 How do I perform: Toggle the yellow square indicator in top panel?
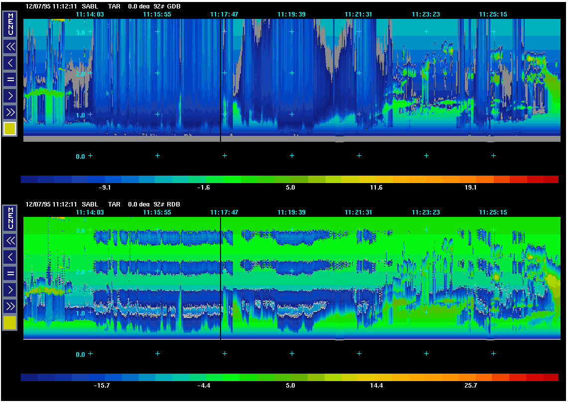[x=10, y=129]
